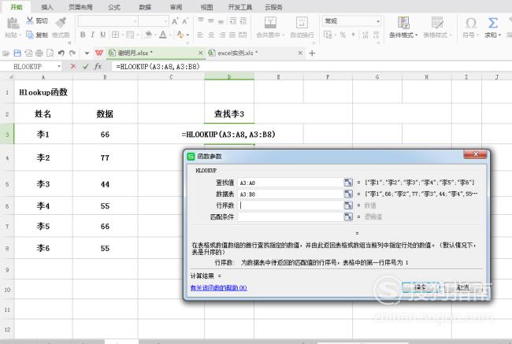Open the number format 常规 dropdown
This screenshot has height=344, width=512.
(378, 21)
